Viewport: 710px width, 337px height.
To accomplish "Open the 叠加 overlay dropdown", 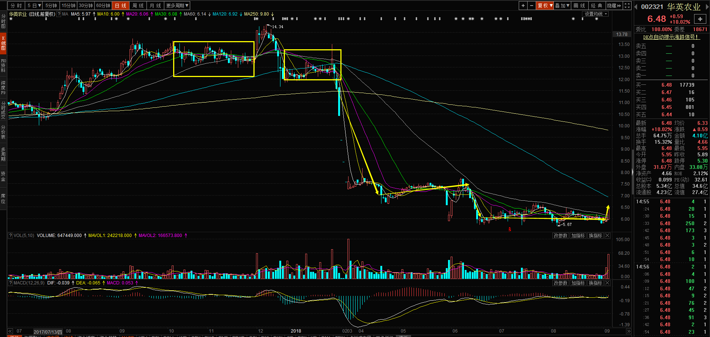I will (562, 6).
